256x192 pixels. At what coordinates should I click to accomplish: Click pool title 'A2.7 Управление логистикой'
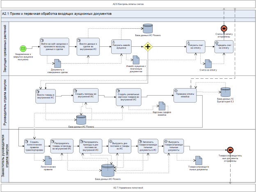pyautogui.click(x=128, y=188)
